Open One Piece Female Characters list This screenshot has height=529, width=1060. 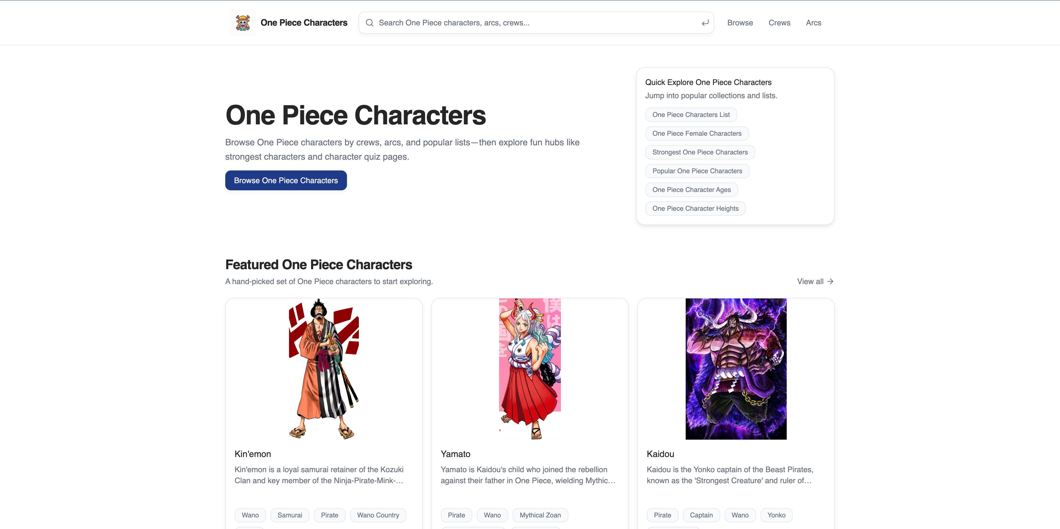[697, 133]
